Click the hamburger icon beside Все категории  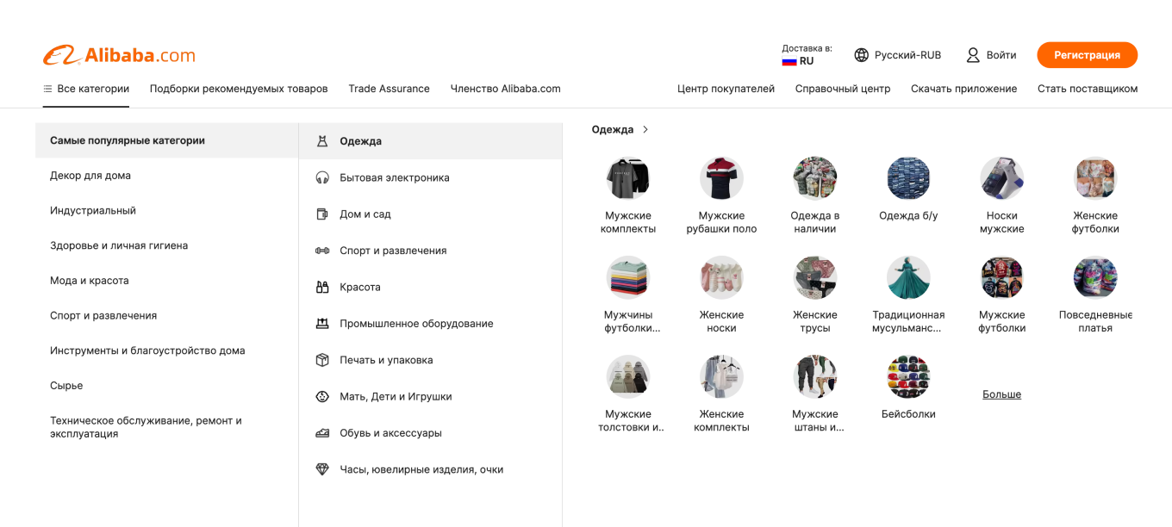[47, 88]
